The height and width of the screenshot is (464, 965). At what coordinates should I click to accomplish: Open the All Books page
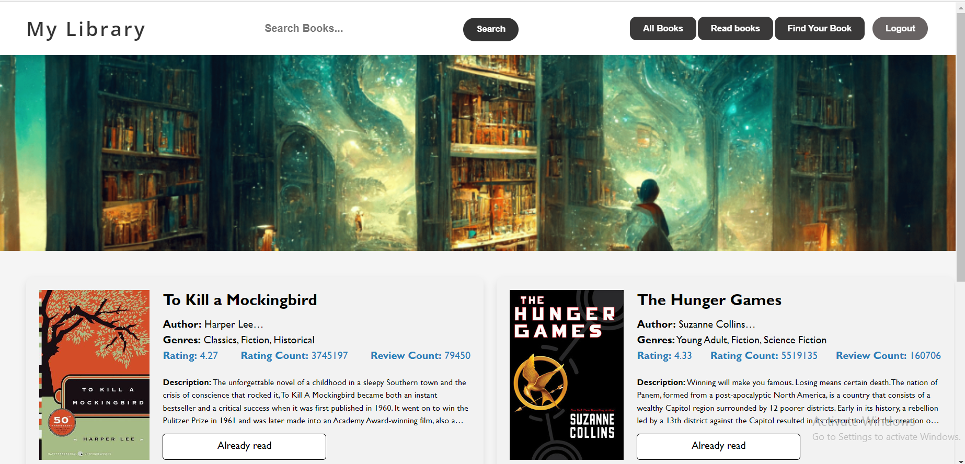click(x=663, y=28)
